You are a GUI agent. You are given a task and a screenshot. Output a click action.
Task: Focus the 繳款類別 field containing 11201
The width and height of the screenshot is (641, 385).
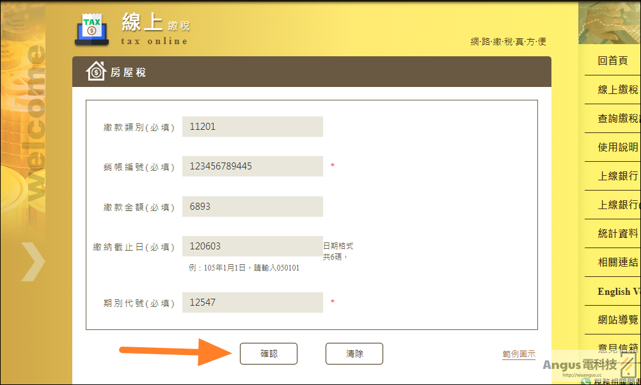pos(253,127)
